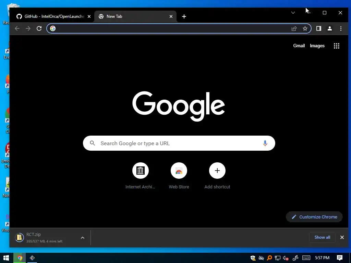Viewport: 351px width, 263px height.
Task: Open the notification center icon
Action: point(340,258)
